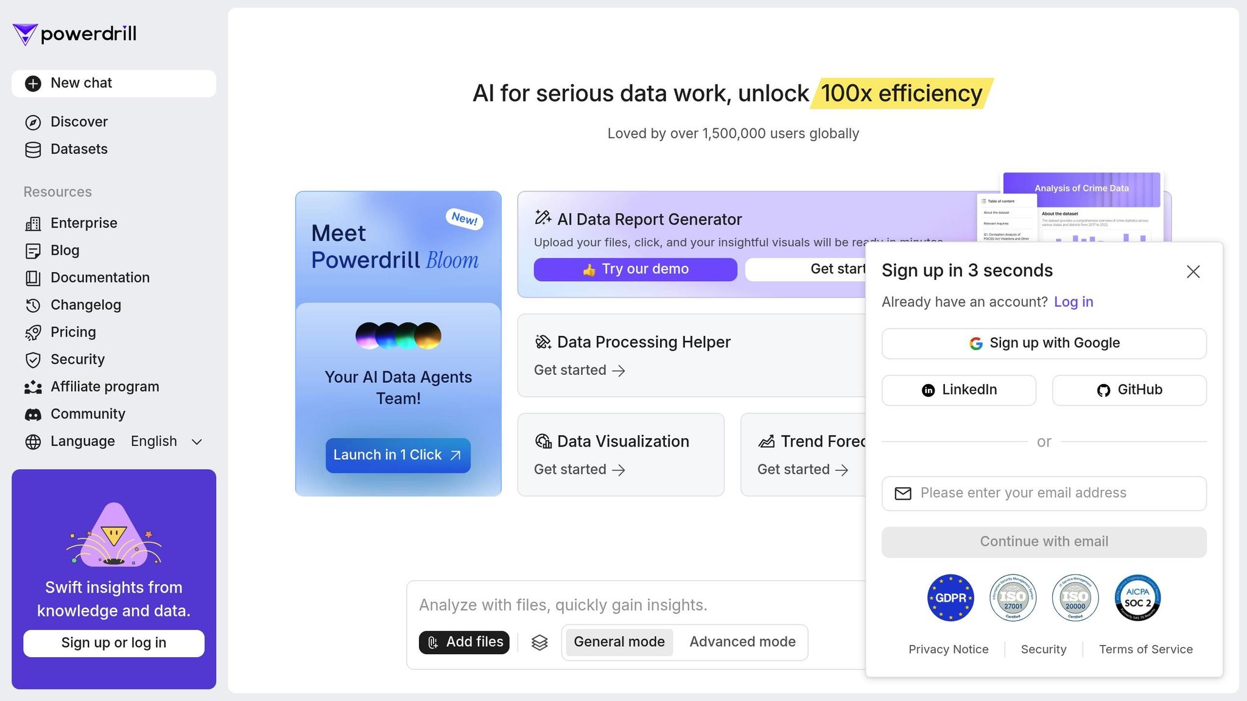This screenshot has width=1247, height=701.
Task: Open Data Visualization Get started arrow
Action: coord(619,470)
